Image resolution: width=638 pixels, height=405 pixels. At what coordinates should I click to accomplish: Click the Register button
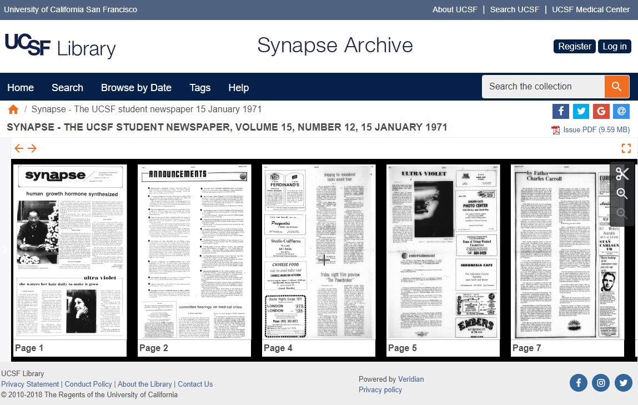(574, 46)
